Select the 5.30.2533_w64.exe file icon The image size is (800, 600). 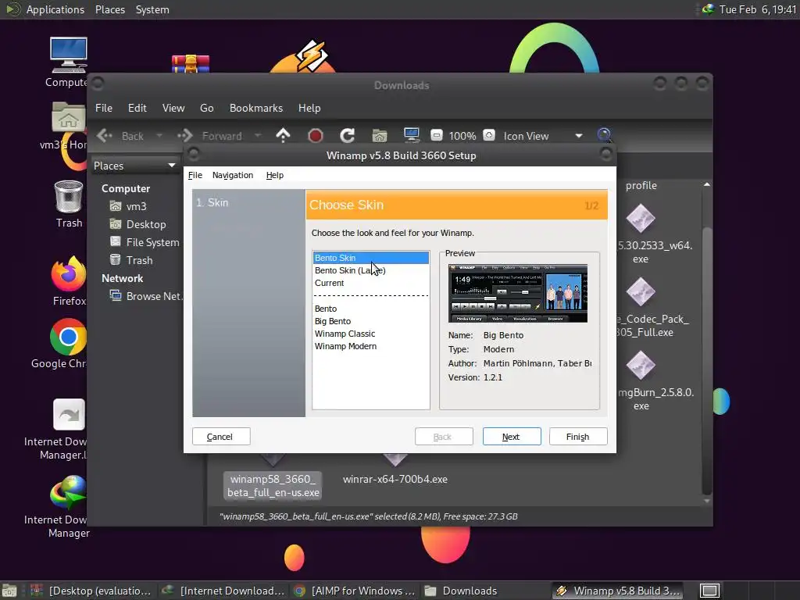[x=641, y=219]
